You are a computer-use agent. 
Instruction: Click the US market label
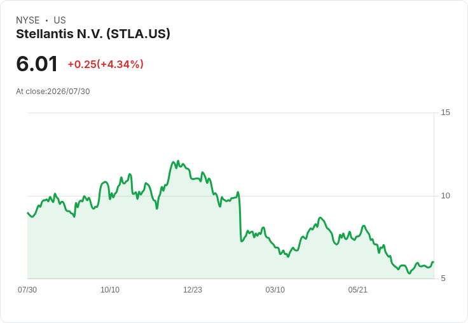click(x=60, y=20)
